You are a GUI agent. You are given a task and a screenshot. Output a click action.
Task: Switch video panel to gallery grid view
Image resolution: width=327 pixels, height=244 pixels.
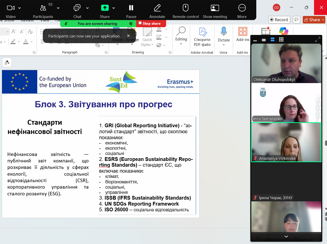tap(281, 40)
